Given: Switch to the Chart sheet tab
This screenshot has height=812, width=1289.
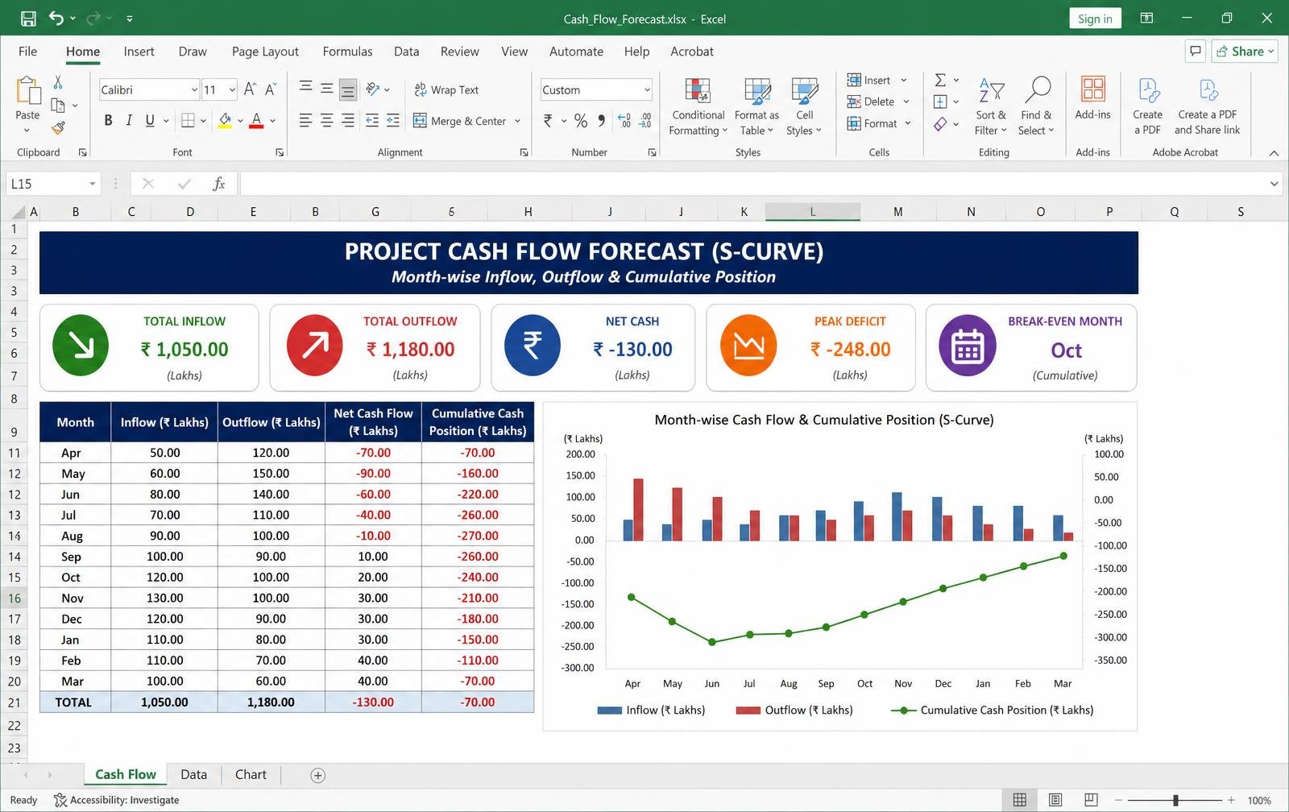Looking at the screenshot, I should [251, 774].
